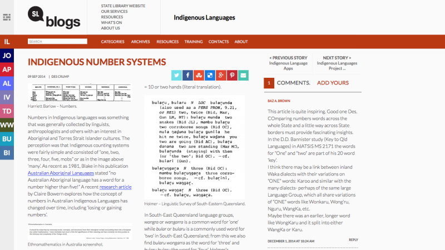Click the Indigenous Number Systems heading

(97, 62)
